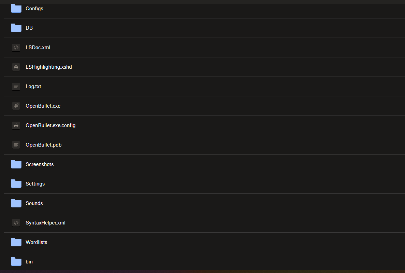405x273 pixels.
Task: Click the document icon beside OpenBullet.pdb
Action: [16, 145]
